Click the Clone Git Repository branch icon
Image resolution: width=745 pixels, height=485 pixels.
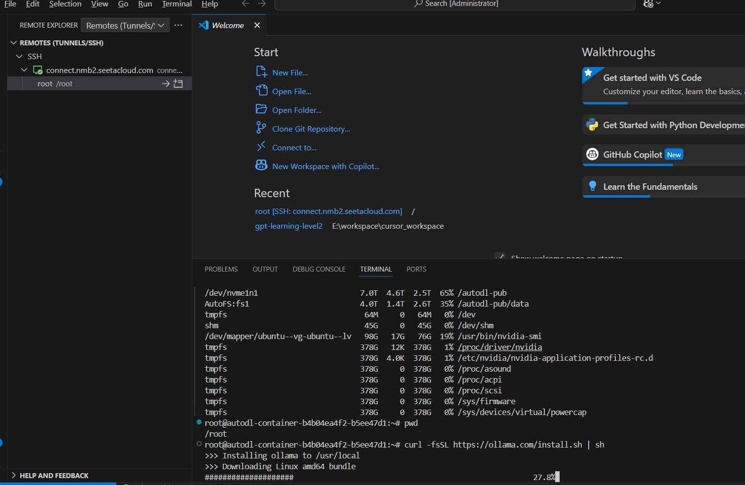point(261,128)
